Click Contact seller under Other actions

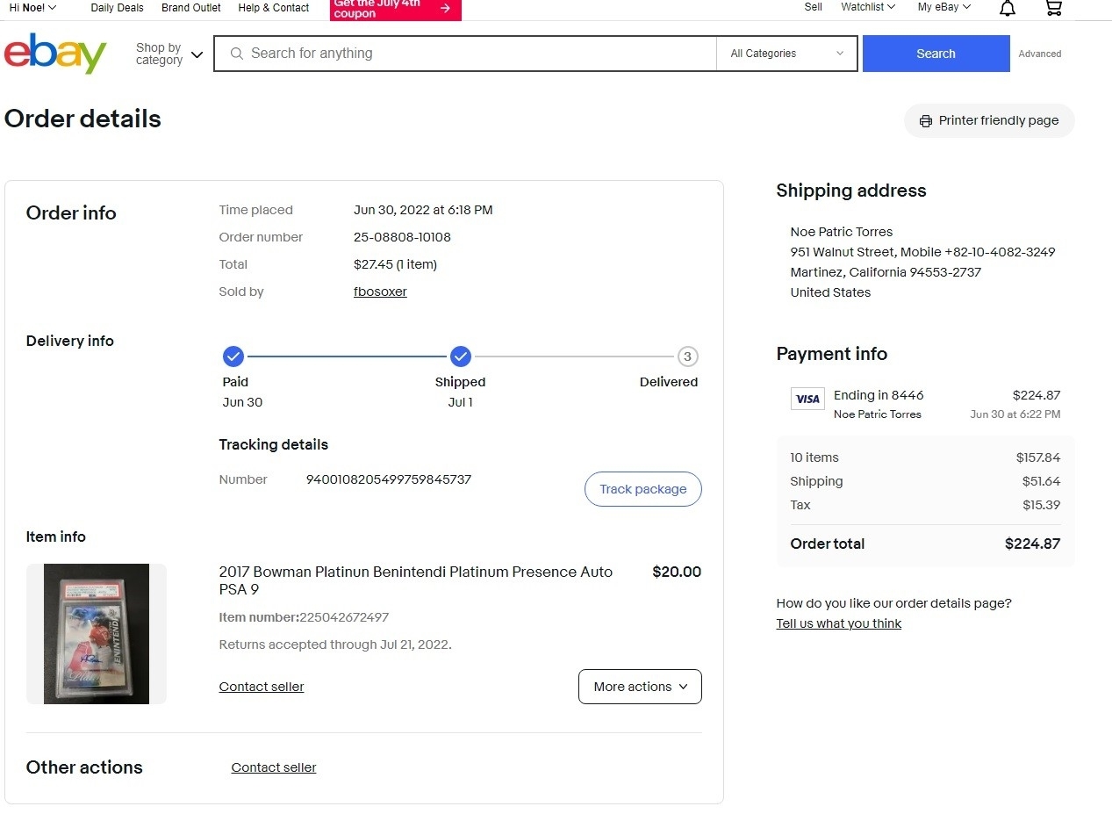[x=274, y=767]
